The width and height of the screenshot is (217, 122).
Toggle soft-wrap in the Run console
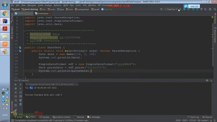20,93
